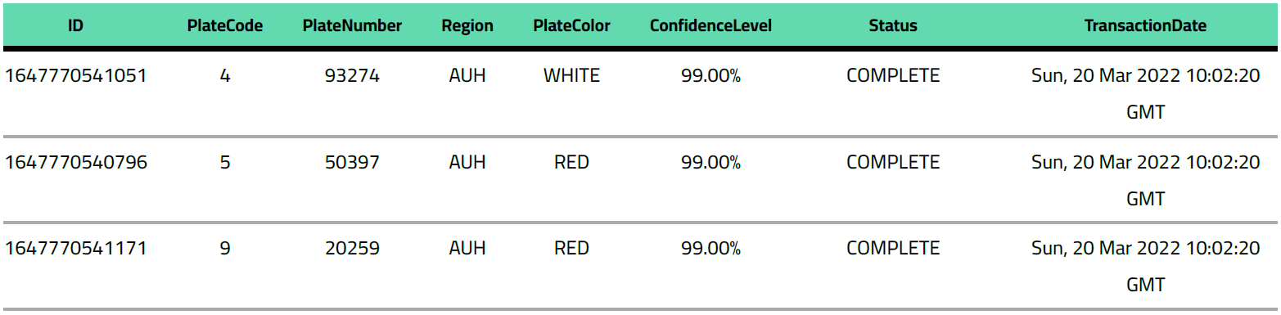Click plate number 20259

pos(352,248)
